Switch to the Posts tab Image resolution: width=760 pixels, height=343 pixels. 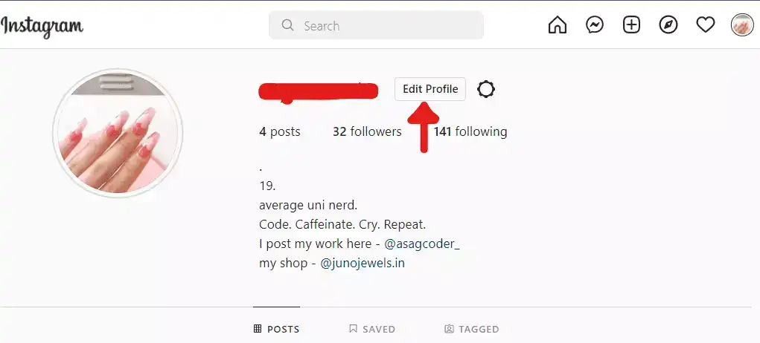[x=276, y=329]
